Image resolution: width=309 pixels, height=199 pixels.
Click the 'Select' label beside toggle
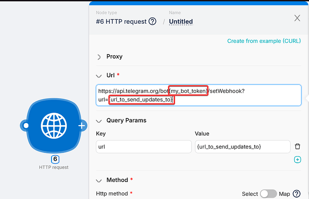(x=250, y=194)
